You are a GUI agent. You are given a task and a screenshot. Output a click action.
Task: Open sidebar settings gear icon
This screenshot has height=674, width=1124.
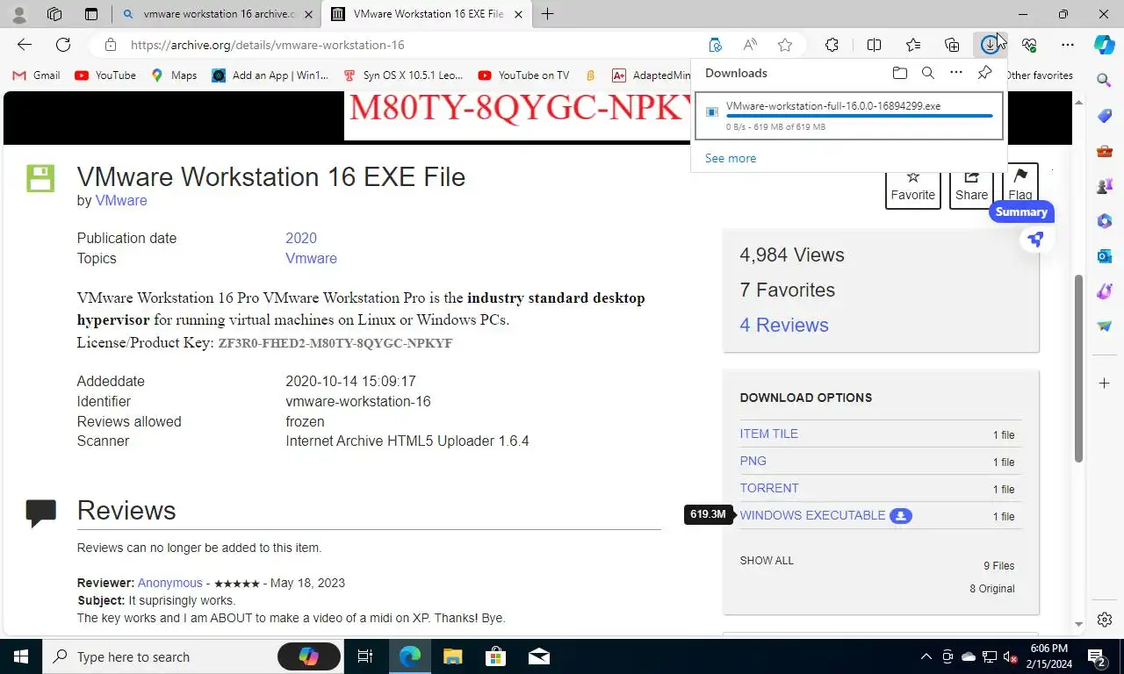pyautogui.click(x=1105, y=620)
